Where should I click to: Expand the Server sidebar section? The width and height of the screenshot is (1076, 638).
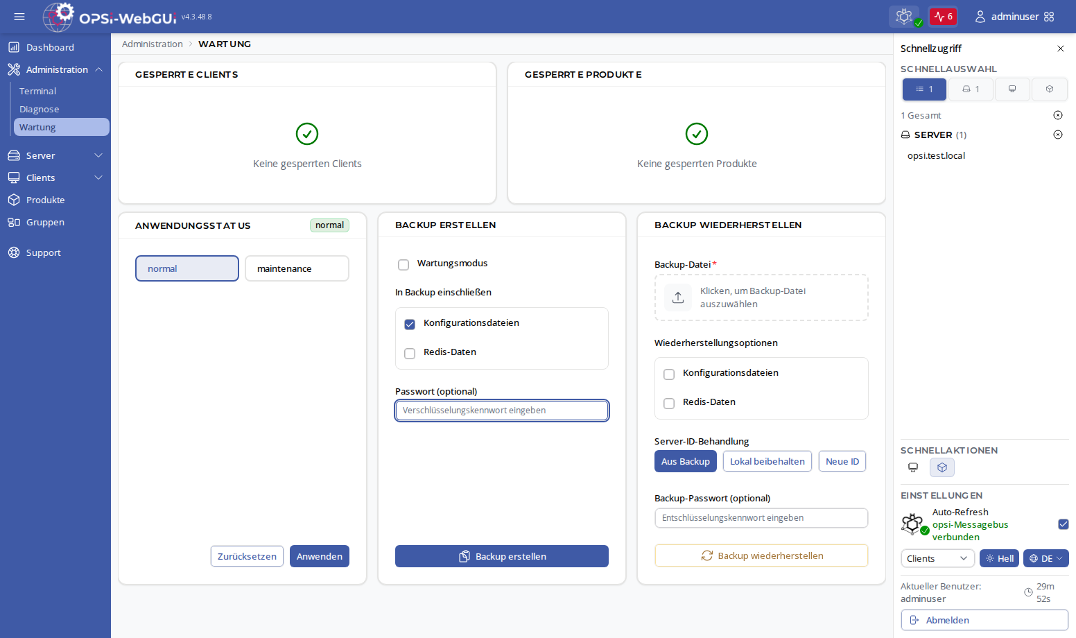click(x=55, y=155)
